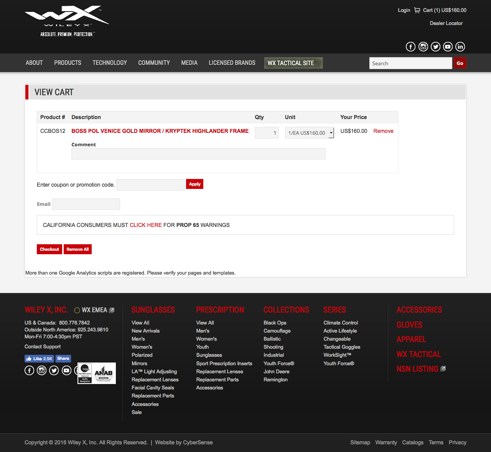
Task: Go to WX TACTICAL SITE
Action: 293,63
